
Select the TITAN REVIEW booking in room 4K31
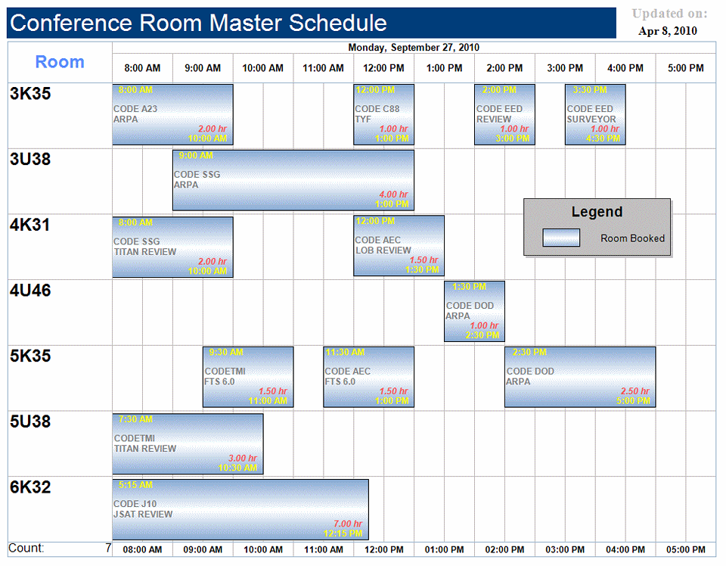[x=172, y=247]
